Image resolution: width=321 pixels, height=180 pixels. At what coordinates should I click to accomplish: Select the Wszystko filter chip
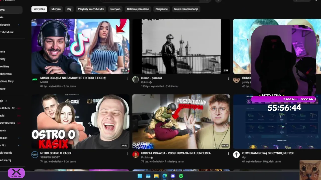[39, 9]
